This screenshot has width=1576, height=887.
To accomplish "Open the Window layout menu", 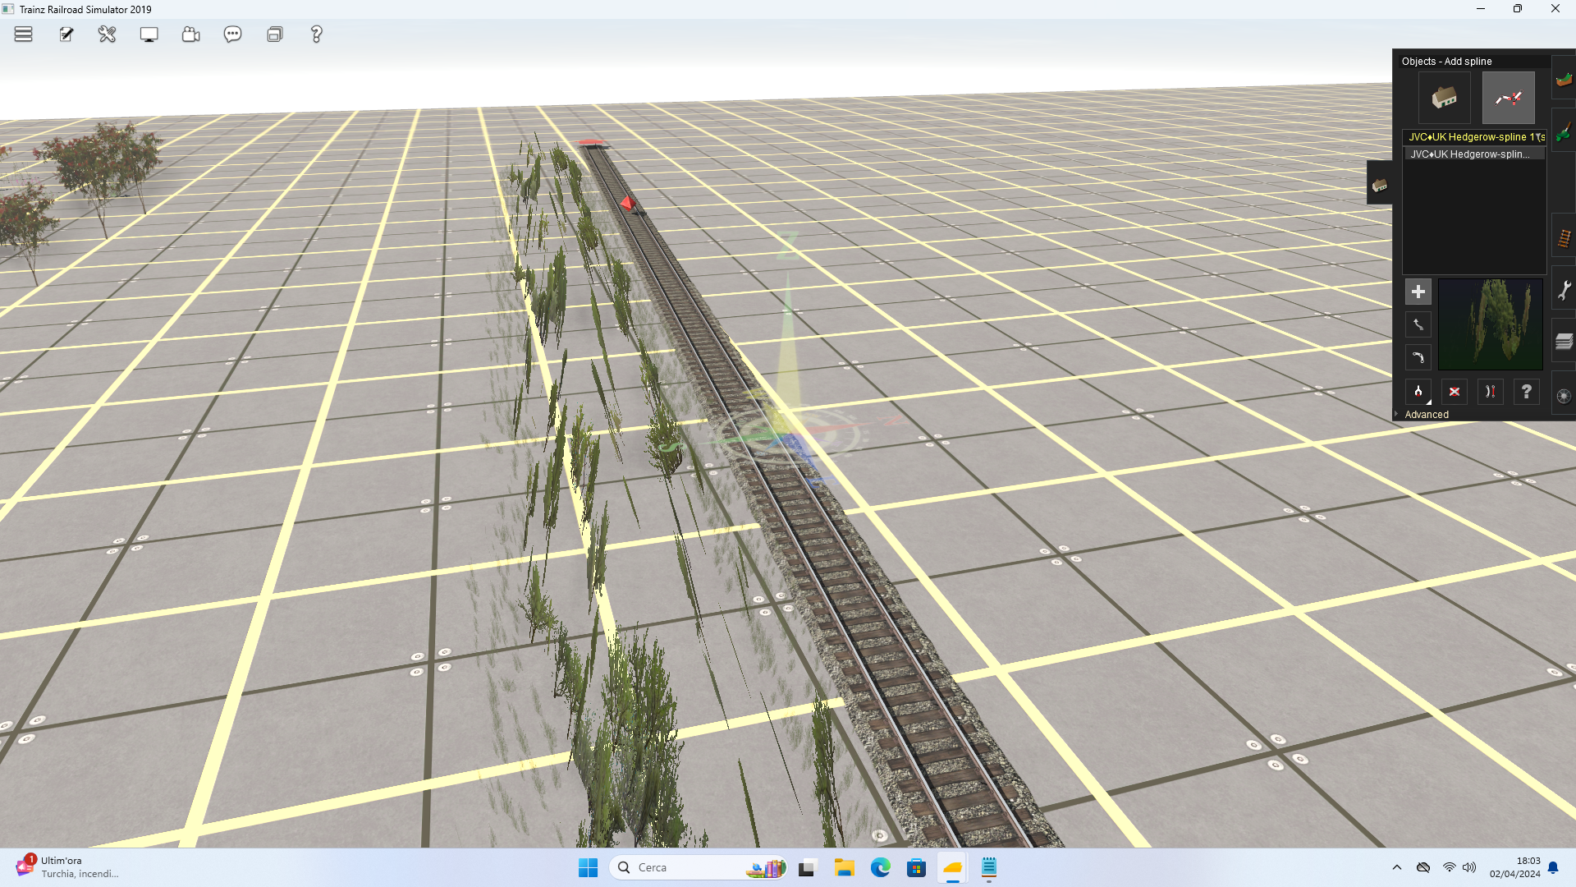I will point(275,34).
